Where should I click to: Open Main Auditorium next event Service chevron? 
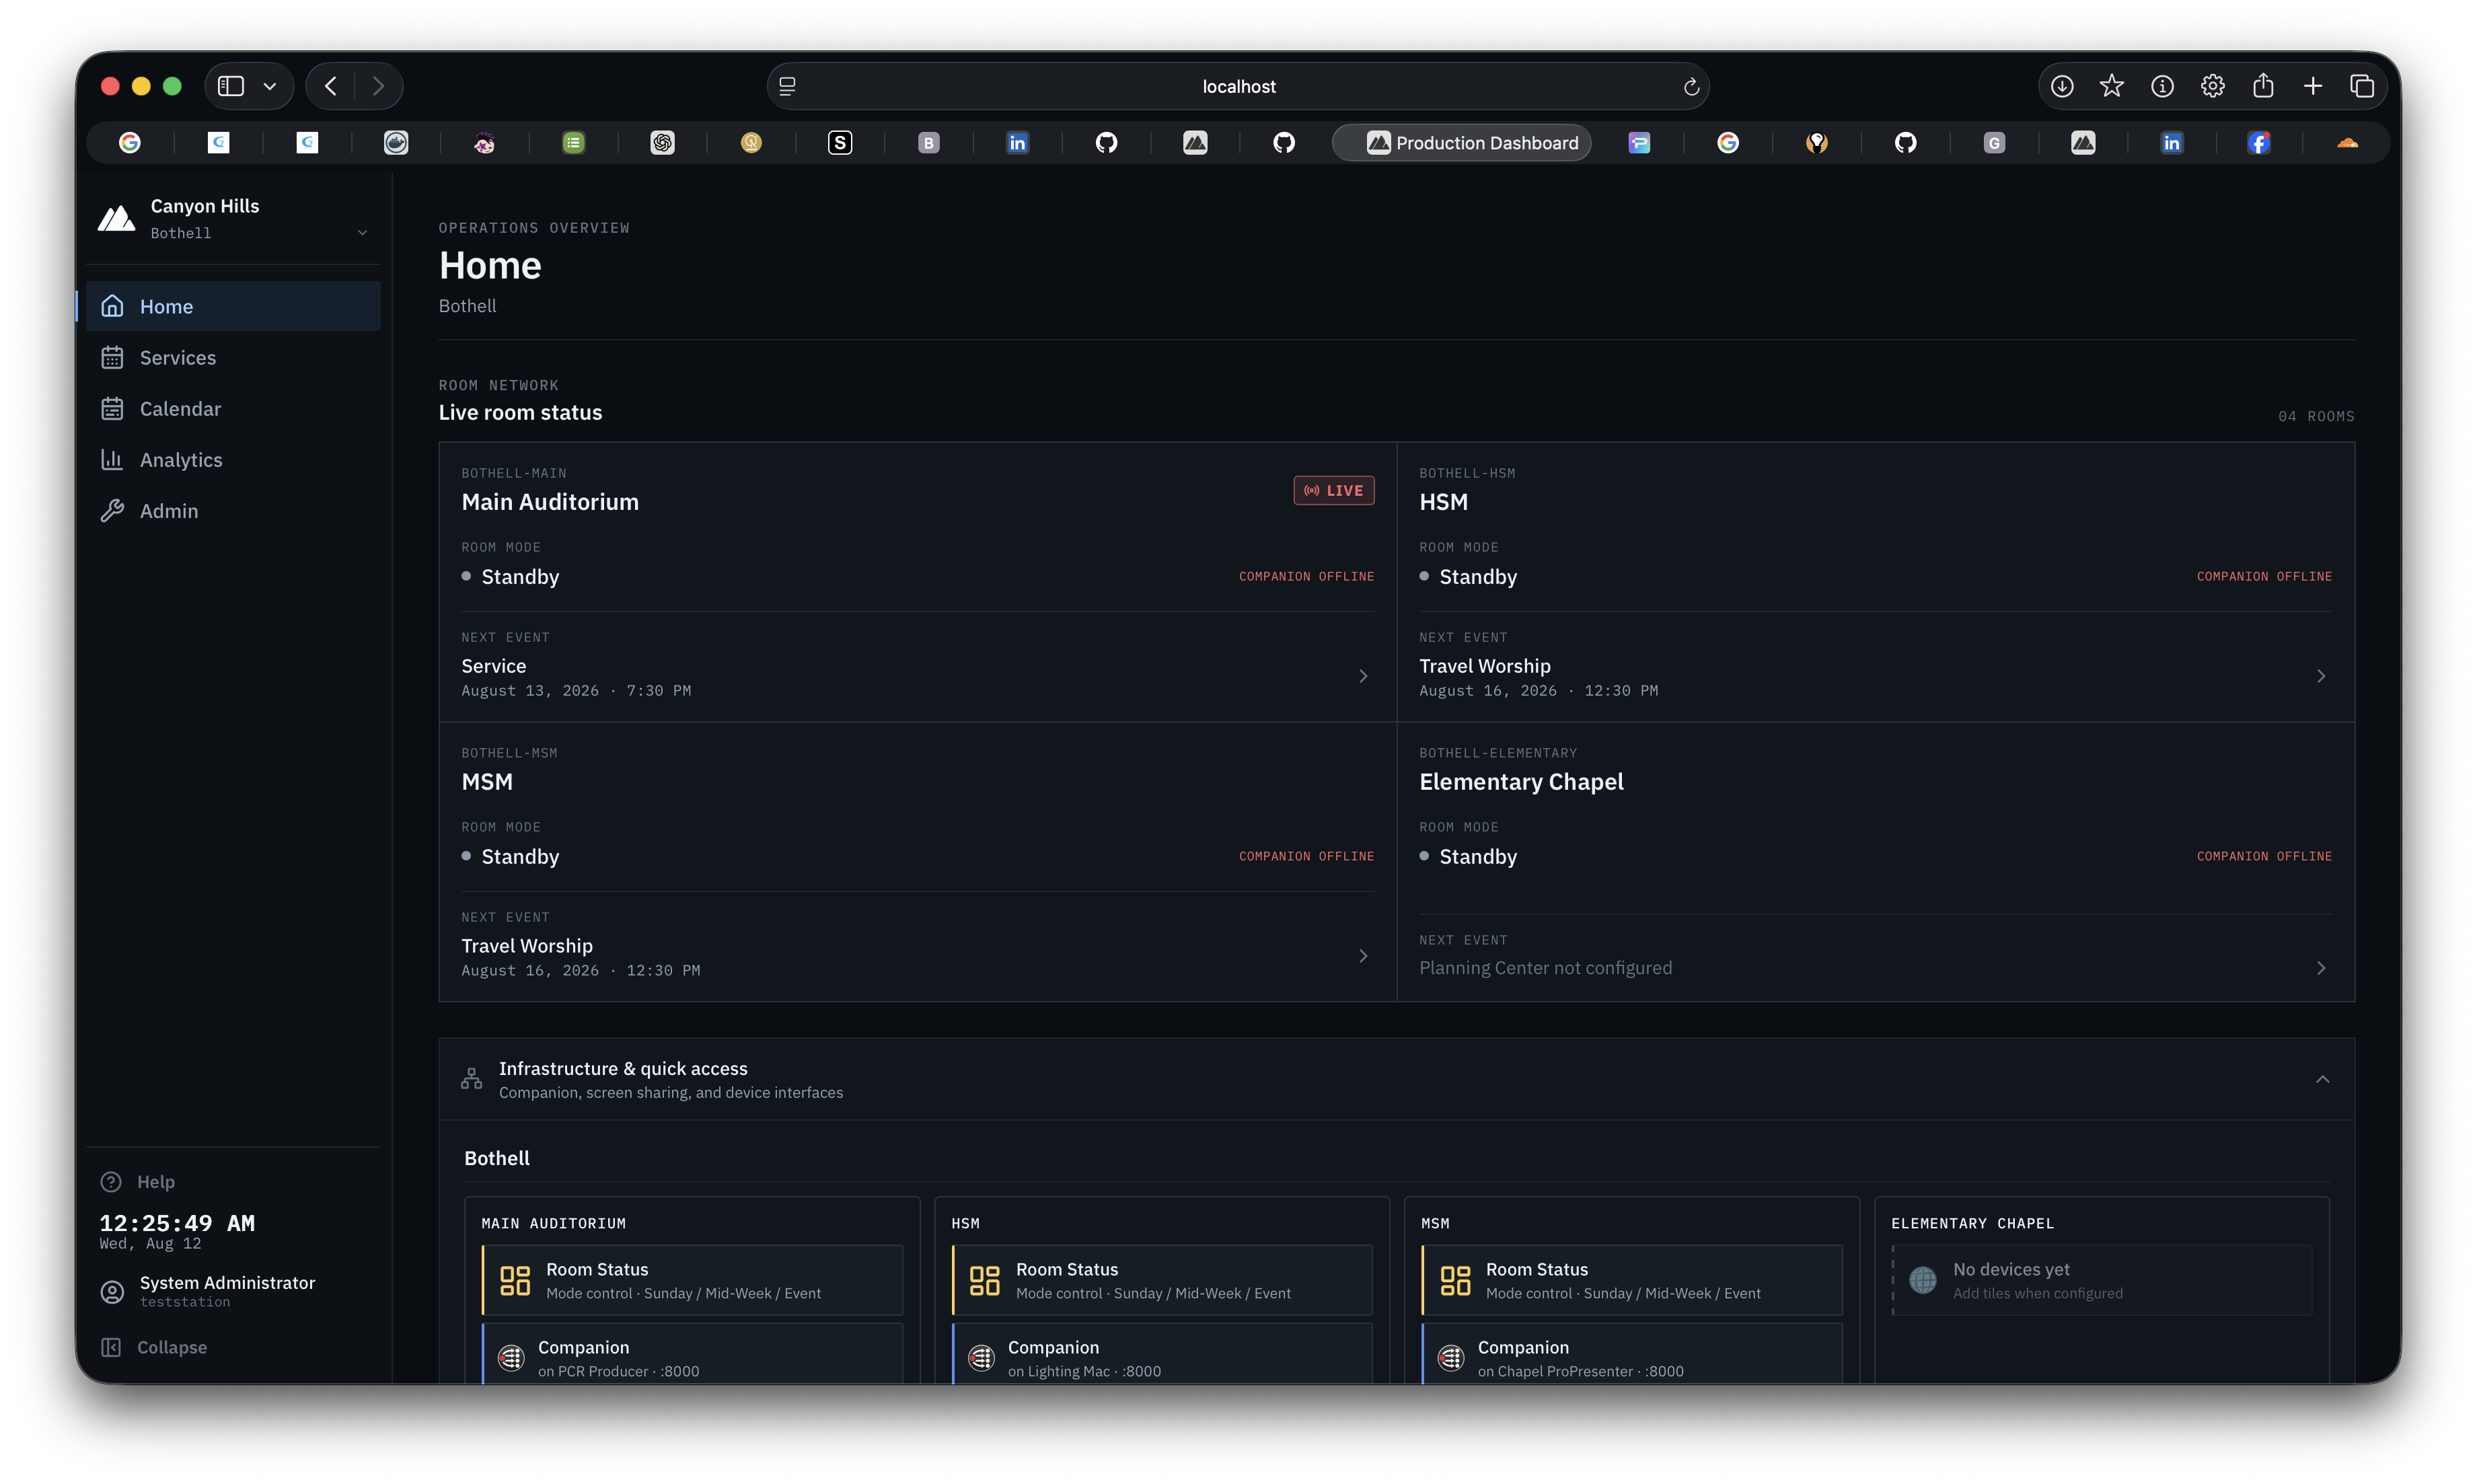tap(1363, 676)
